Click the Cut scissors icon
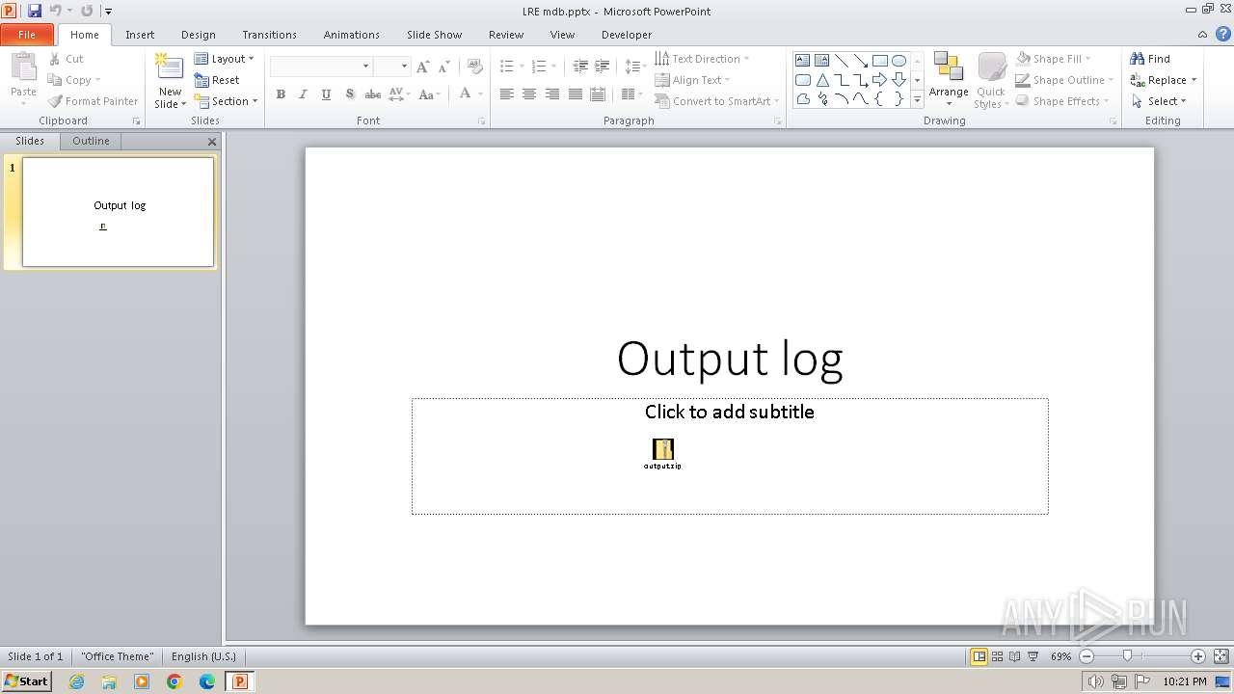 55,59
